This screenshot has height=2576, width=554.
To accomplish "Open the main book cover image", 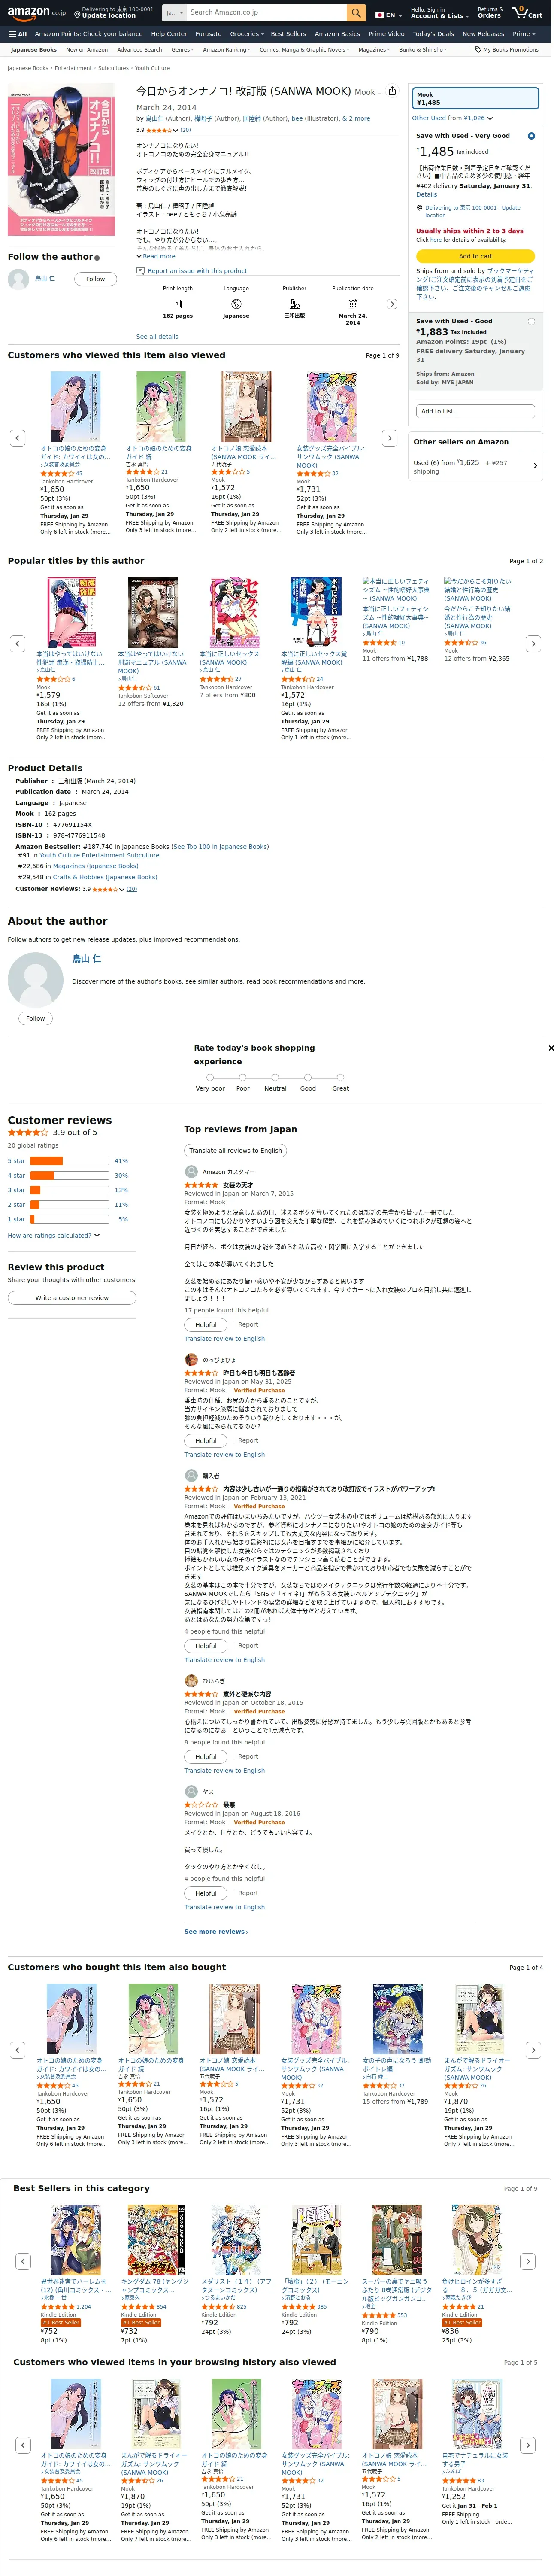I will point(61,161).
